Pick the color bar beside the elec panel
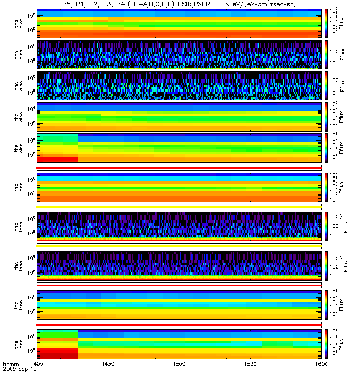This screenshot has height=382, width=358. [326, 148]
